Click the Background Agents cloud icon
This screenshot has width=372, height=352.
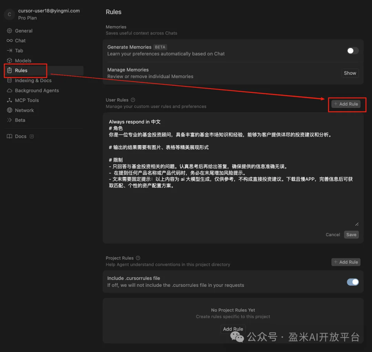pyautogui.click(x=9, y=90)
